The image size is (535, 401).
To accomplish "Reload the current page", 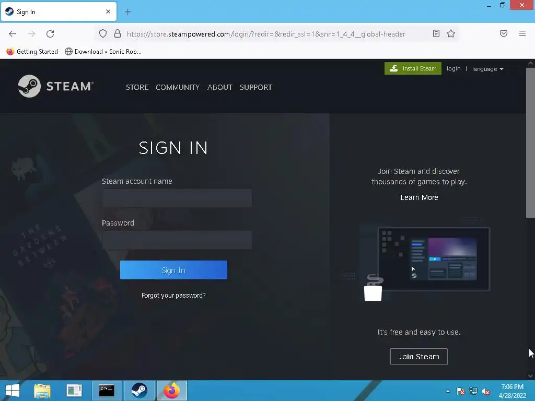I will coord(50,34).
